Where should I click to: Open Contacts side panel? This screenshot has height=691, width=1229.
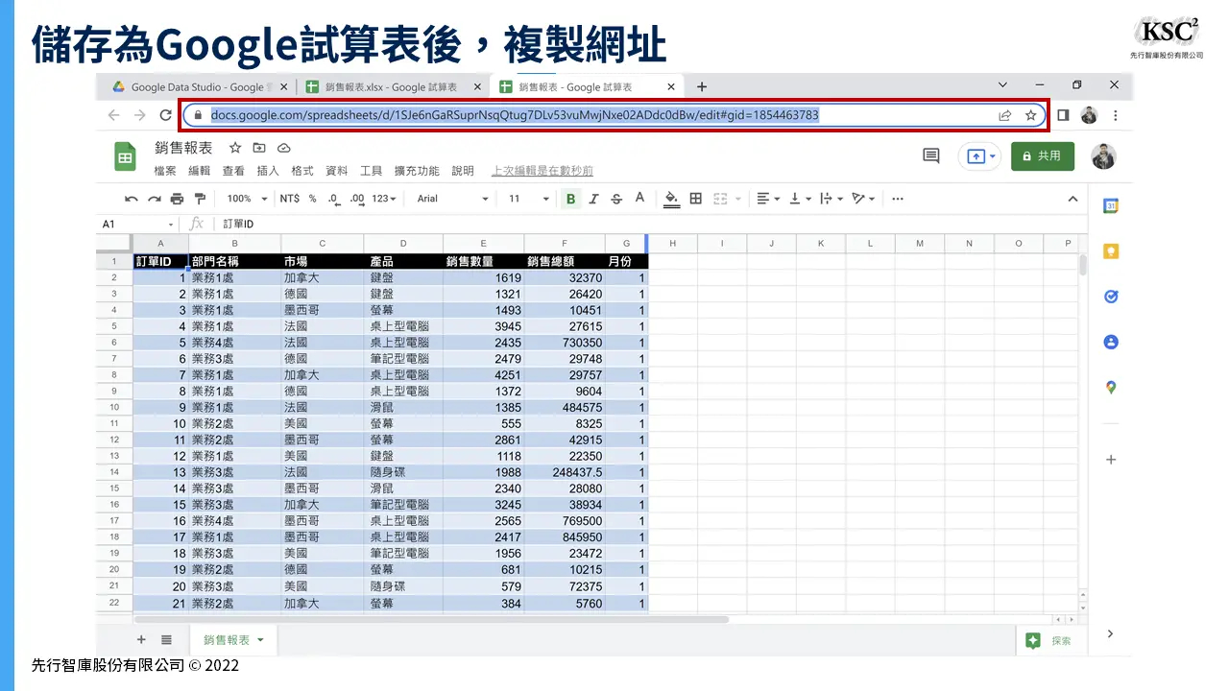point(1111,342)
